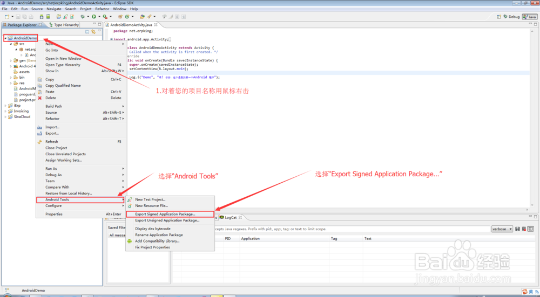
Task: Open the Refactor menu
Action: (102, 9)
